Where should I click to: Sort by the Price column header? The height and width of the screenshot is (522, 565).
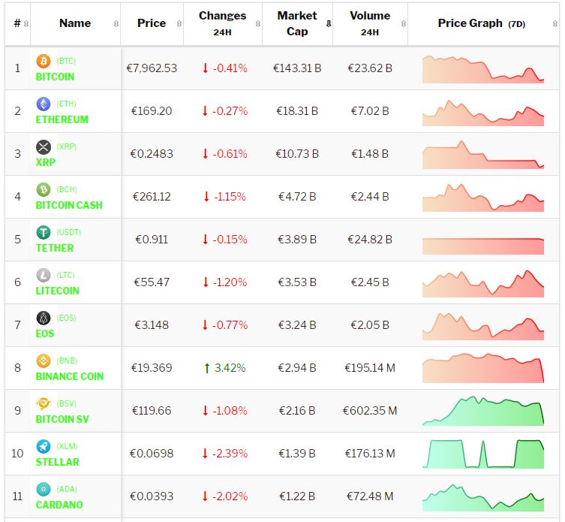[152, 23]
